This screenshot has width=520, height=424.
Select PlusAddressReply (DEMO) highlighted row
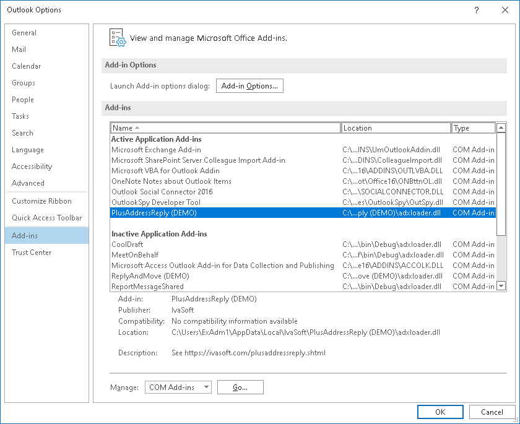pos(303,213)
